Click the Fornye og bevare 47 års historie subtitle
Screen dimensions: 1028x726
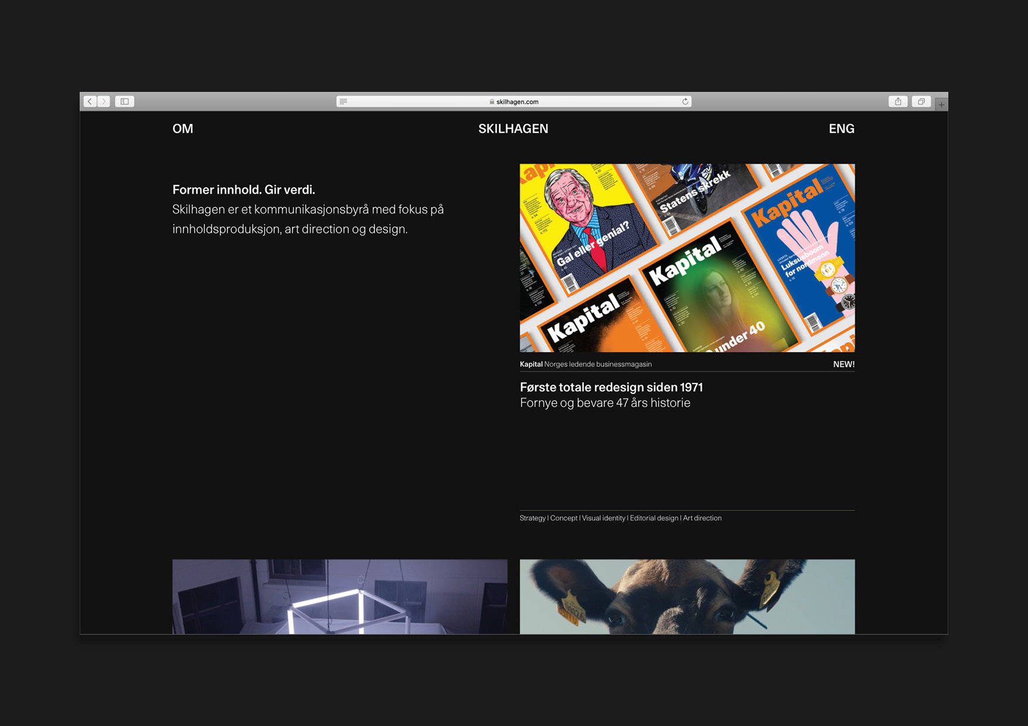coord(605,403)
